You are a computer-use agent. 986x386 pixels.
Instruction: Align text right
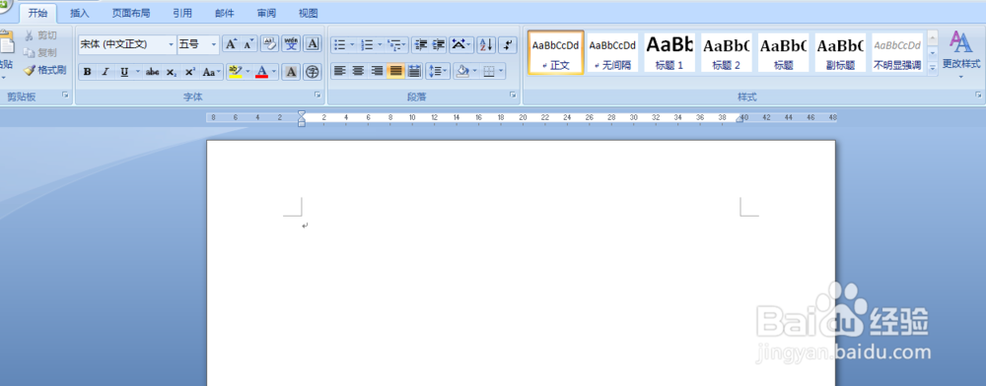click(x=377, y=71)
